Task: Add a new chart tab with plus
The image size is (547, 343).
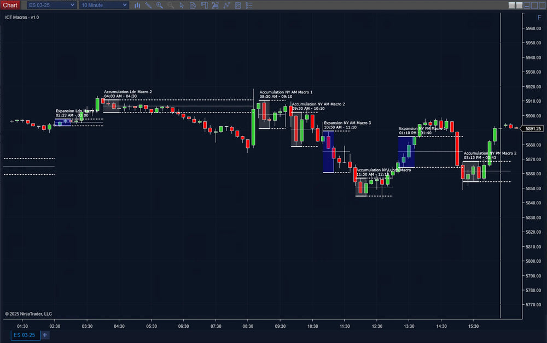Action: click(45, 335)
